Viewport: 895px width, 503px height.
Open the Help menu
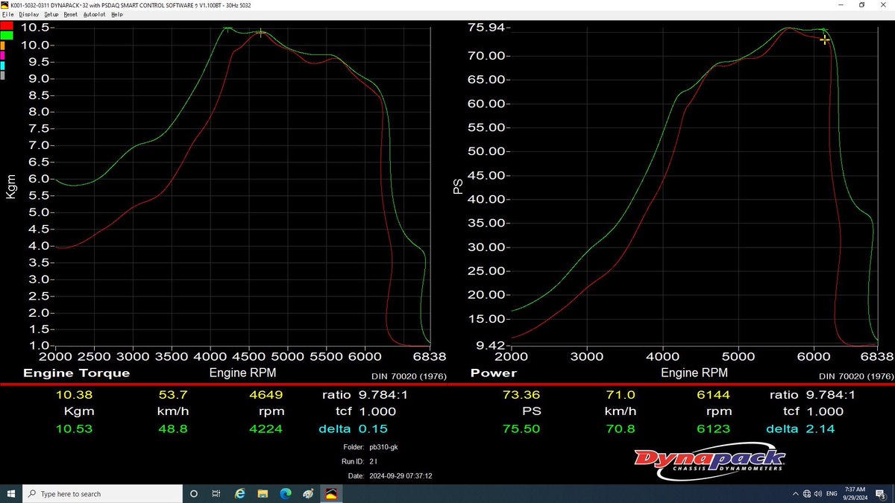pyautogui.click(x=117, y=14)
